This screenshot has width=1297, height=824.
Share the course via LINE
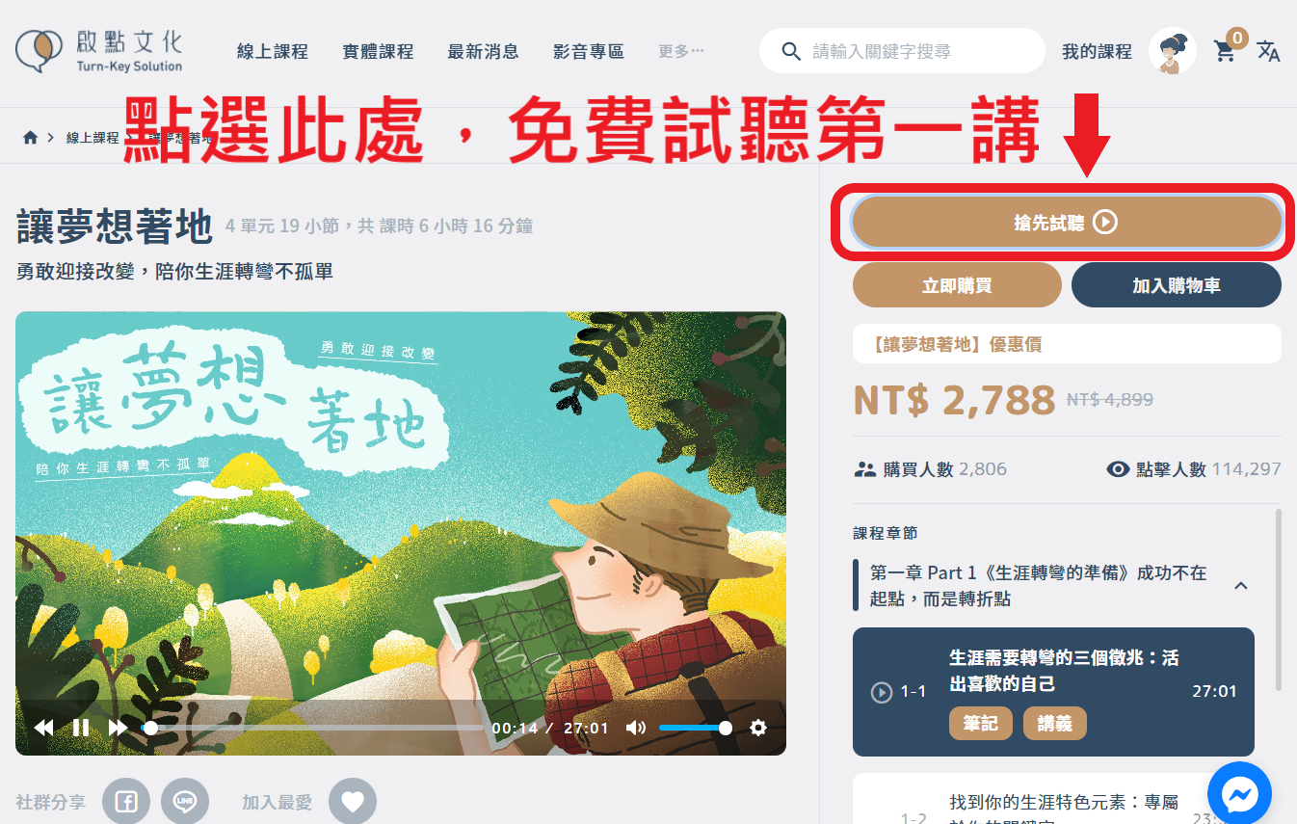pos(185,801)
